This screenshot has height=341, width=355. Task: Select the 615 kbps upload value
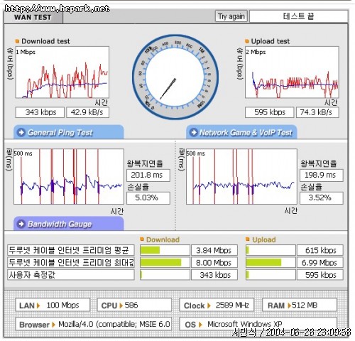point(320,250)
